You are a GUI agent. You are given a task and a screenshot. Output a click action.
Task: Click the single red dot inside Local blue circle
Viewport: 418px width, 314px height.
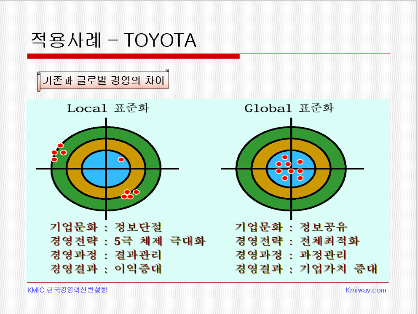[121, 159]
